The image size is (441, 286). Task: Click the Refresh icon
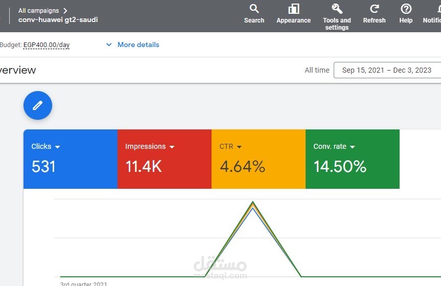click(x=374, y=9)
